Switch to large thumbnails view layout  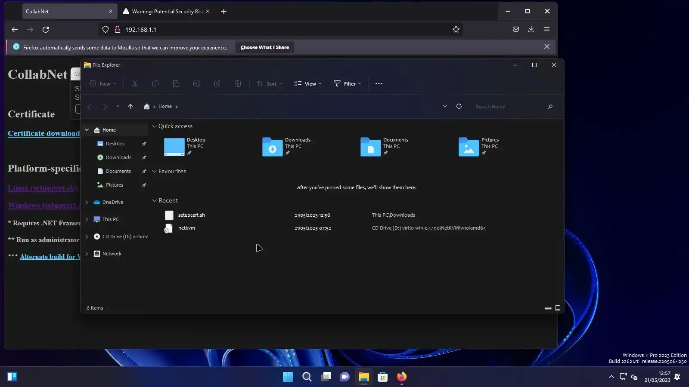[558, 308]
